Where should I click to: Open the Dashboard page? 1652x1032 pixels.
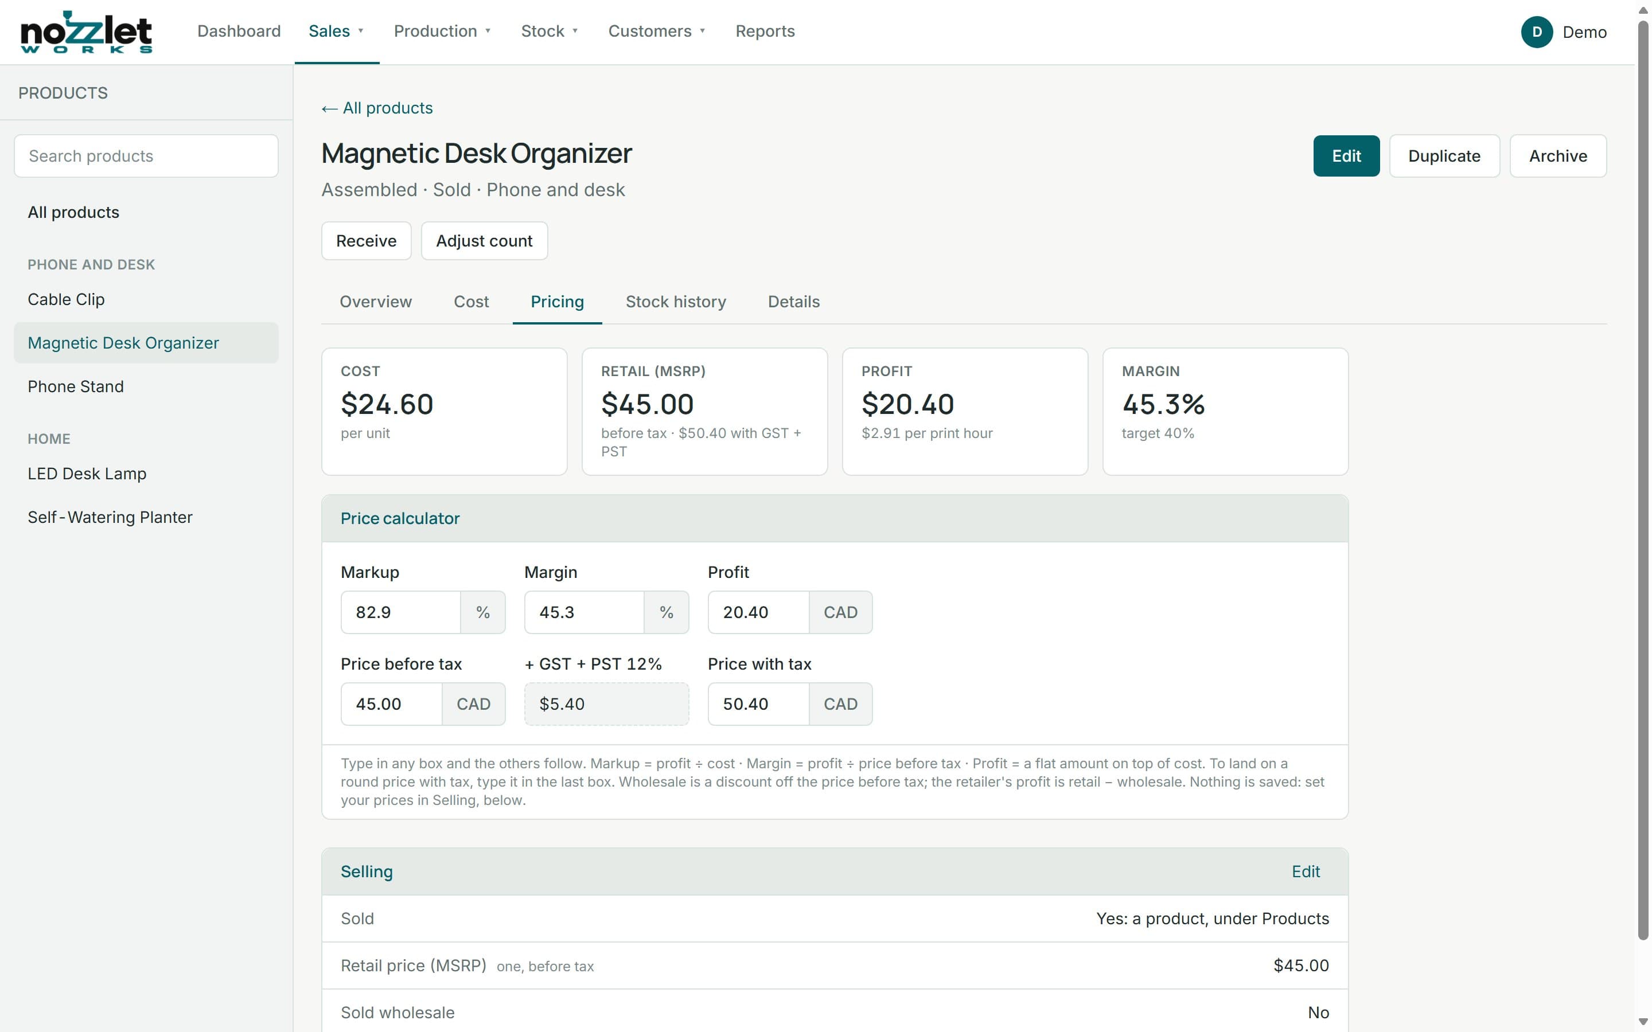point(239,32)
